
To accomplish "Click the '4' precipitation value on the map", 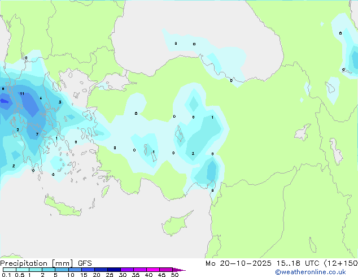I will (41, 98).
